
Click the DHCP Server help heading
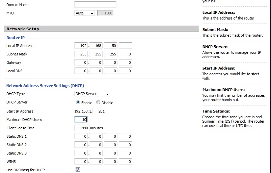pos(215,47)
